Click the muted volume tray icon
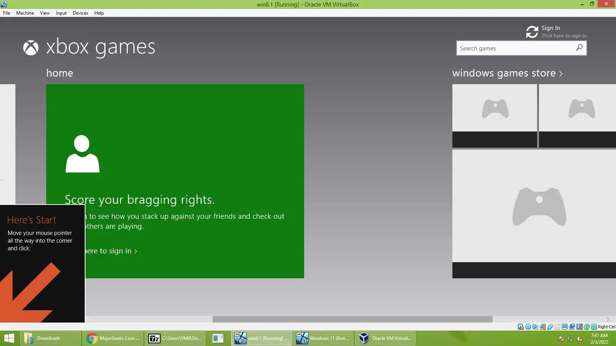This screenshot has width=616, height=346. point(580,339)
